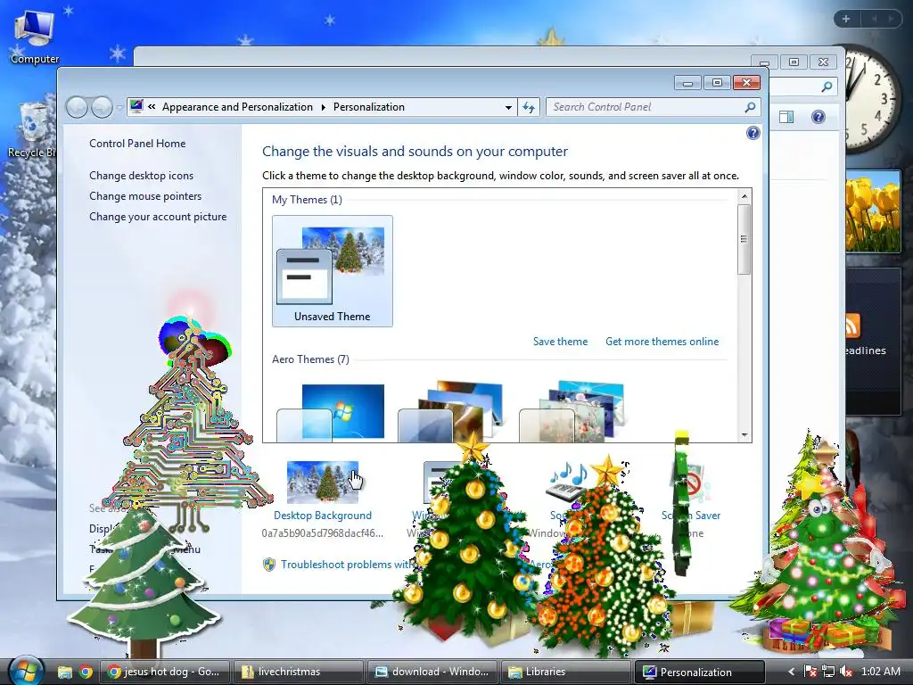
Task: Open Appearance and Personalization breadcrumb
Action: [x=237, y=107]
